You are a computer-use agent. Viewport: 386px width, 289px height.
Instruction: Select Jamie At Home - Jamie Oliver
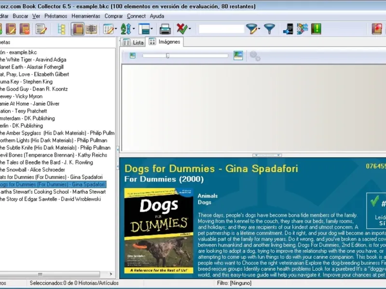click(29, 104)
